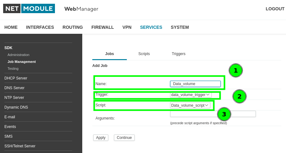Focus the Name input field
Image resolution: width=286 pixels, height=153 pixels.
tap(195, 84)
